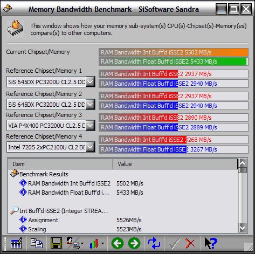Select the Benchmark Results tree item

44,174
